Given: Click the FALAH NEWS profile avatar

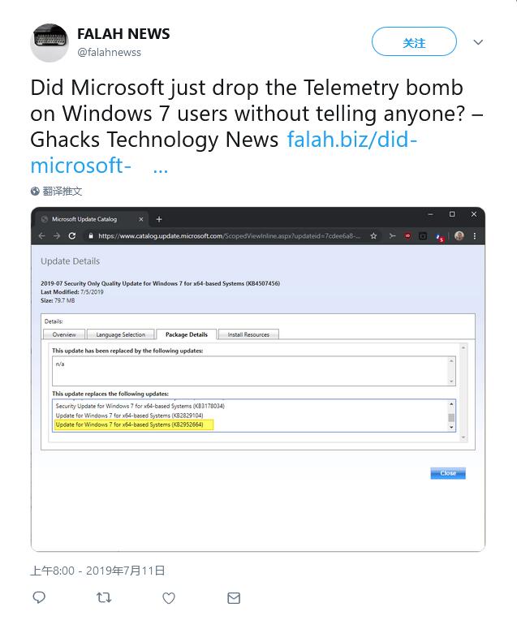Looking at the screenshot, I should (50, 42).
